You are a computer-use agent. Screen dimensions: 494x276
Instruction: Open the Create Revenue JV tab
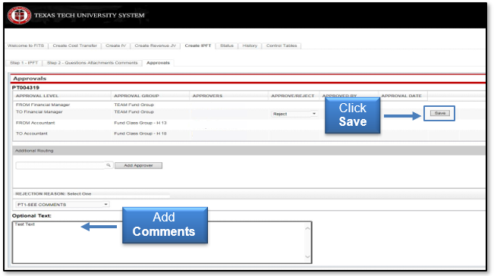coord(156,45)
